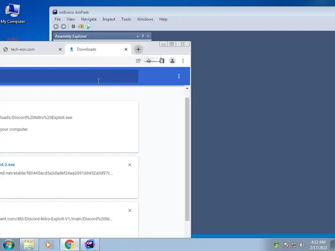Open Chrome three-dot main menu
Image resolution: width=335 pixels, height=251 pixels.
(x=183, y=61)
